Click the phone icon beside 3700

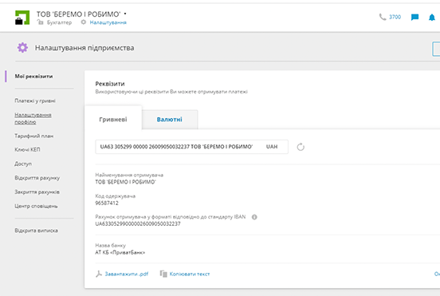[383, 17]
